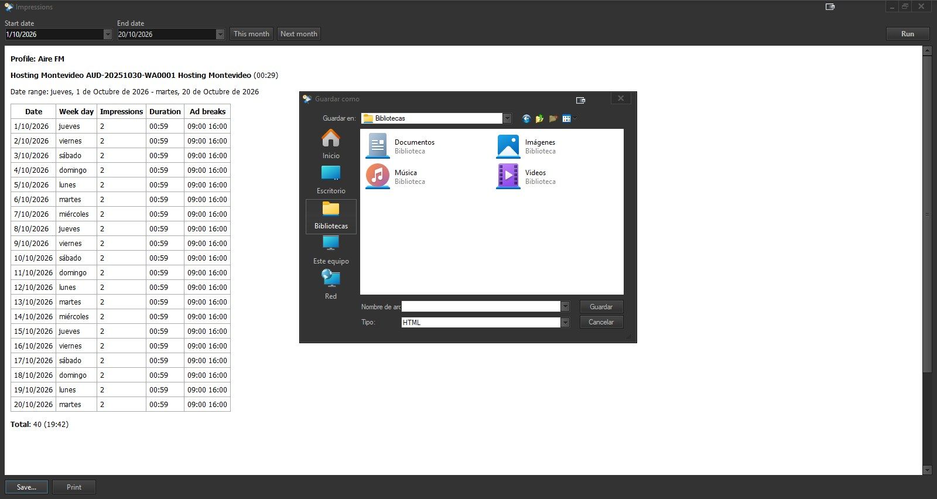Close the Guardar como dialog
This screenshot has height=499, width=937.
(x=621, y=98)
